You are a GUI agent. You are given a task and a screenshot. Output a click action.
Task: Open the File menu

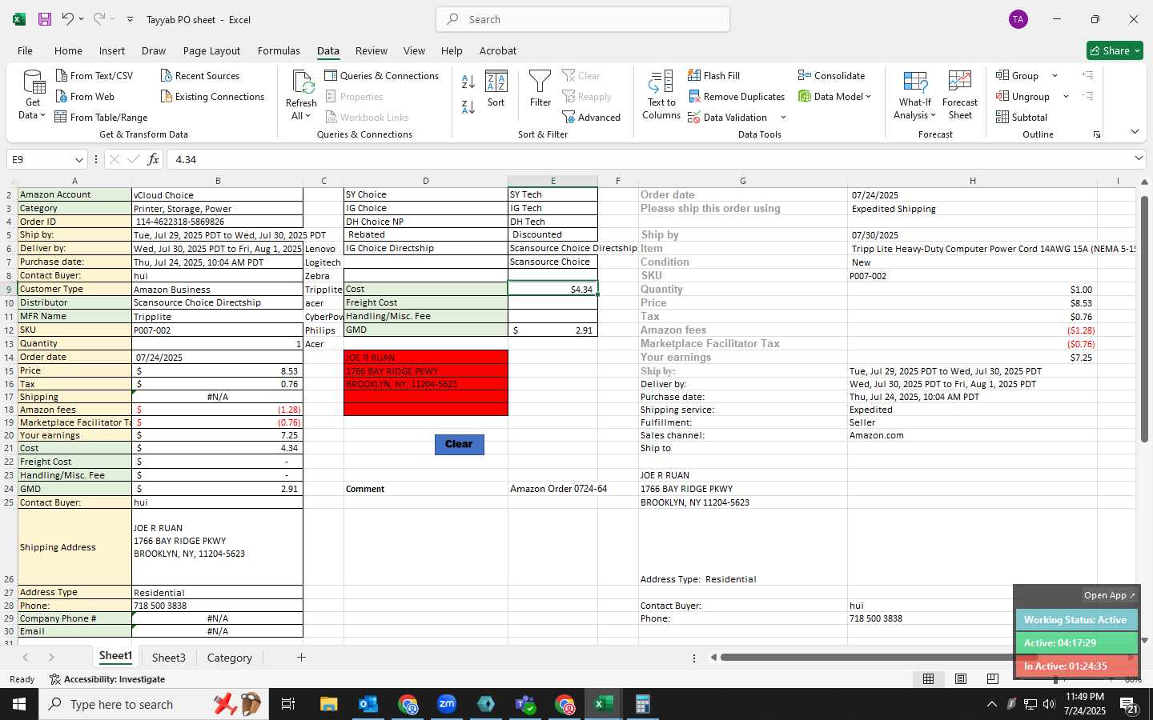pyautogui.click(x=25, y=50)
